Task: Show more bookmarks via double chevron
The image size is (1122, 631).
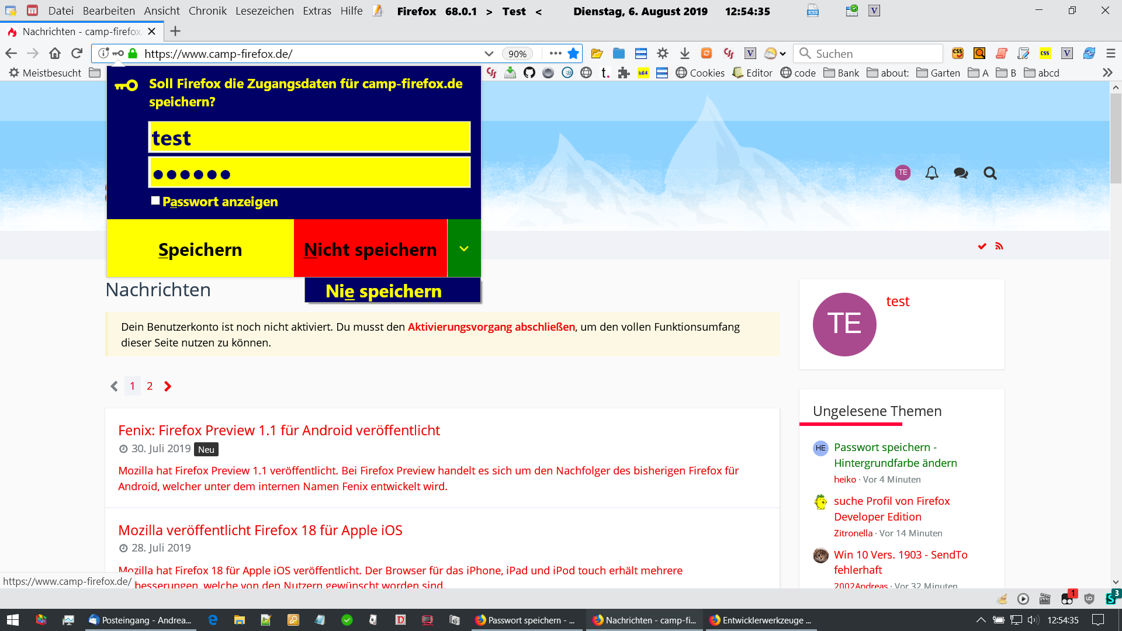Action: (x=1107, y=73)
